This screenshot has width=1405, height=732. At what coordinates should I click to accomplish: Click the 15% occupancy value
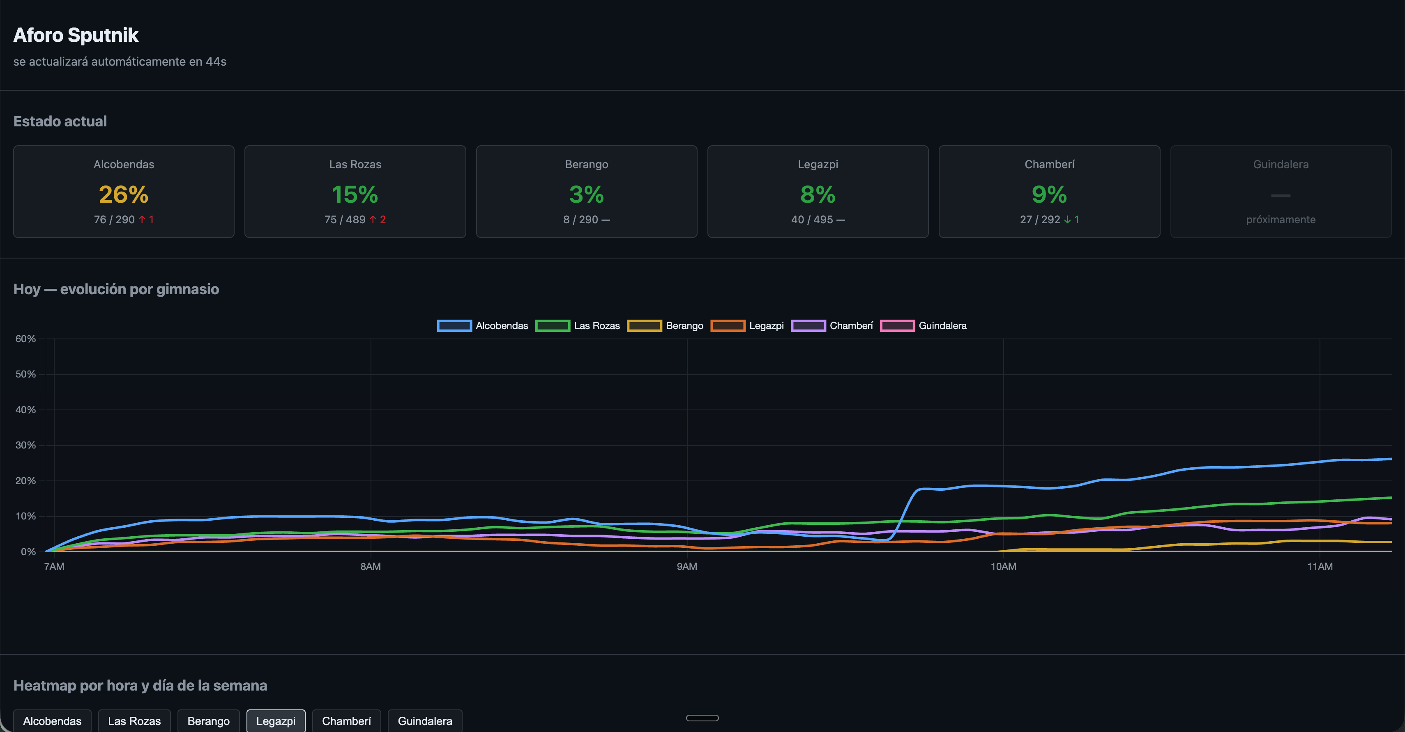(355, 194)
